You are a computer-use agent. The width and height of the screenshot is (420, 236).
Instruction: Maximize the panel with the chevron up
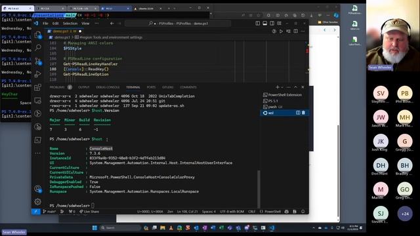[x=295, y=87]
